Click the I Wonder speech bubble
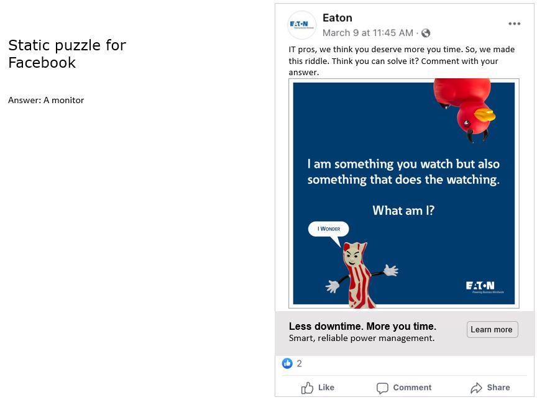 [x=328, y=229]
